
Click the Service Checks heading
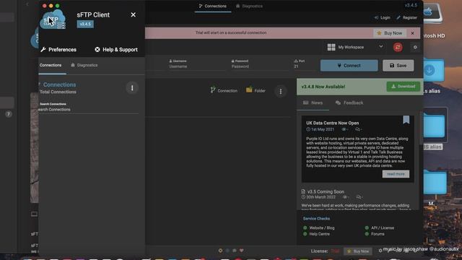coord(316,218)
